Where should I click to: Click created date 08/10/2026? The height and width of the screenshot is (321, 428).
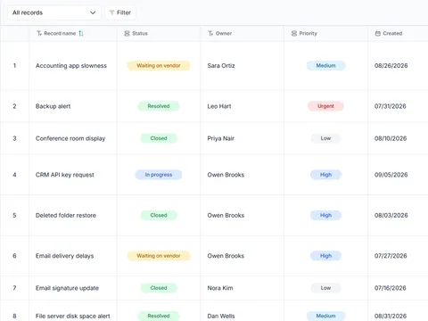[391, 138]
